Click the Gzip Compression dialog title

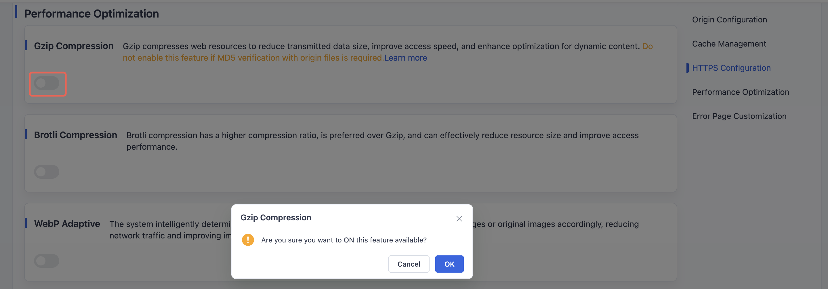pyautogui.click(x=276, y=217)
